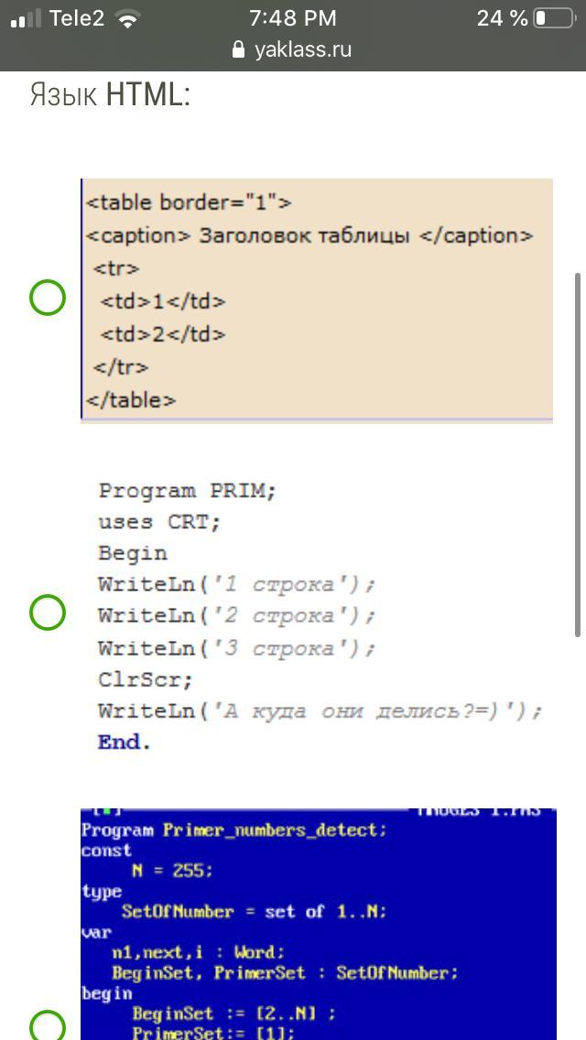Tap the Tele2 carrier label
The image size is (586, 1040).
(76, 18)
